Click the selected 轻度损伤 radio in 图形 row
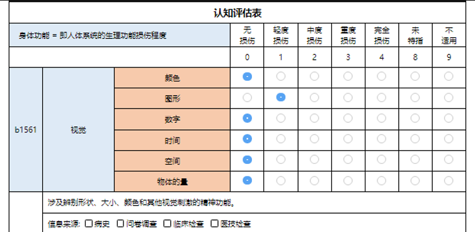This screenshot has height=232, width=475. click(281, 97)
